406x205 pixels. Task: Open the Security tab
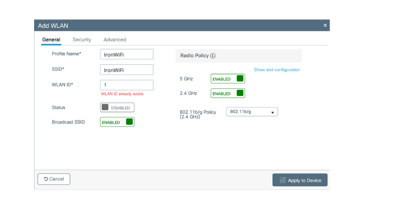82,40
